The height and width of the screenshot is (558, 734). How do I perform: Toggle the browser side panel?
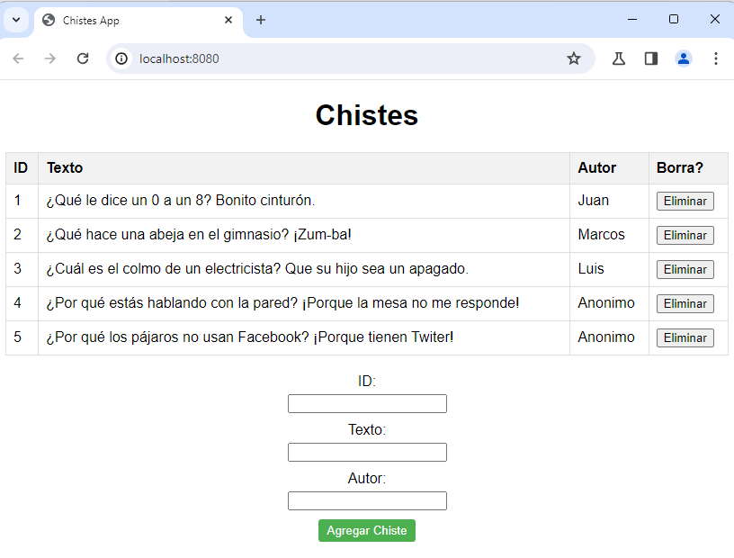point(651,58)
